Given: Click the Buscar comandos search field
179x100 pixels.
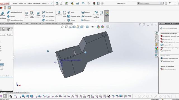Looking at the screenshot, I should pos(150,3).
